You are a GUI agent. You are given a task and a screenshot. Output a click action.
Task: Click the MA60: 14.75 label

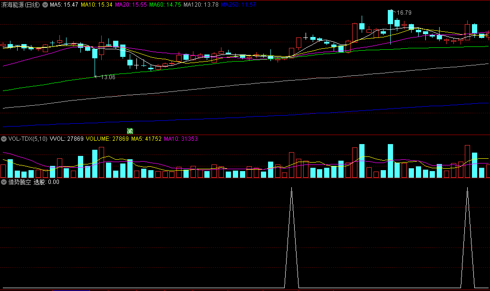point(165,5)
